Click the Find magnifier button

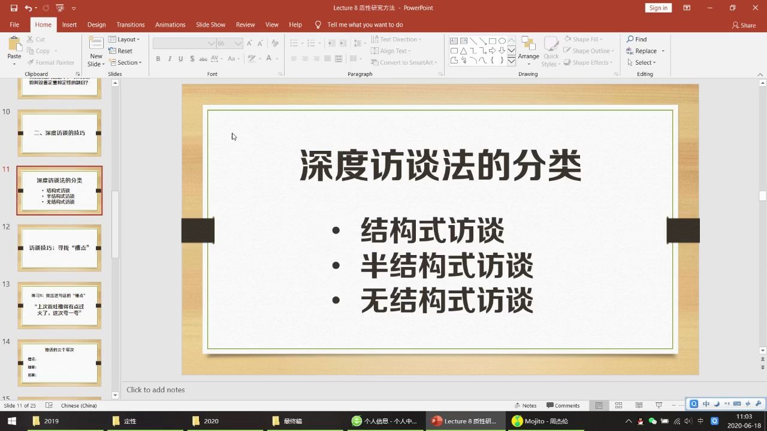(x=636, y=40)
